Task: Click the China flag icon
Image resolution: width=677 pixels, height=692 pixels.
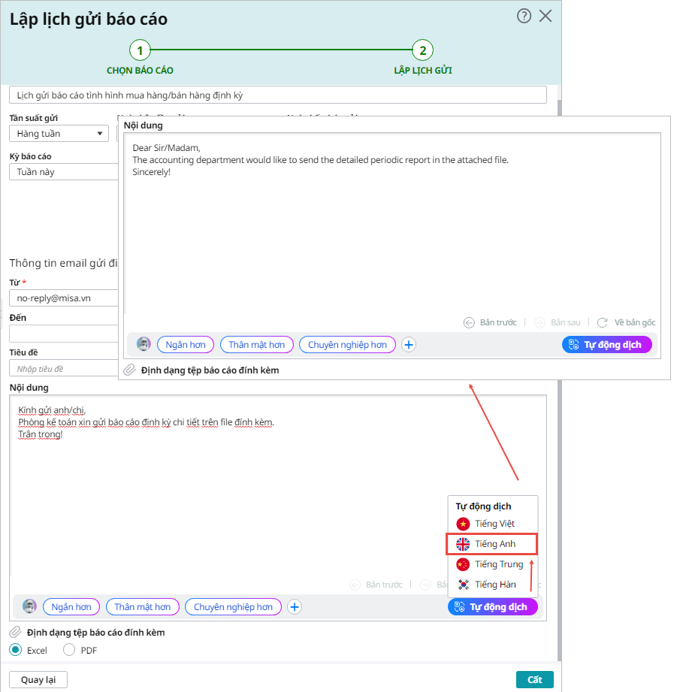Action: (x=463, y=564)
